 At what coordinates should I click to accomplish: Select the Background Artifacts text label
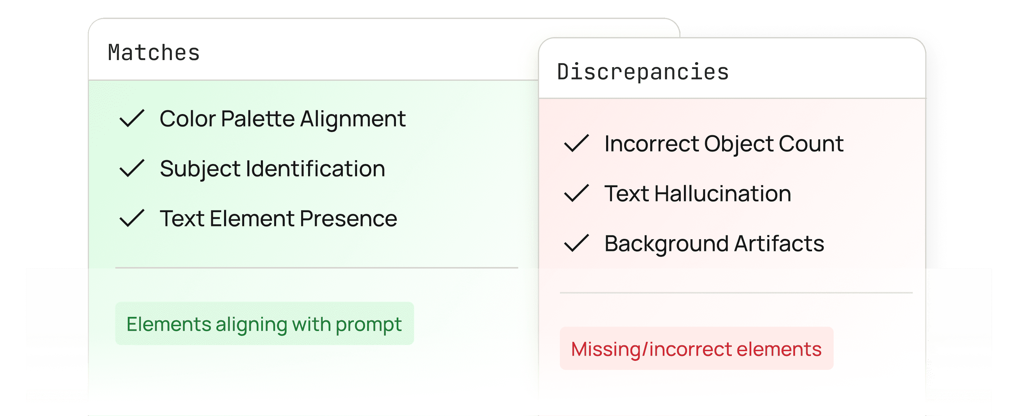(714, 243)
